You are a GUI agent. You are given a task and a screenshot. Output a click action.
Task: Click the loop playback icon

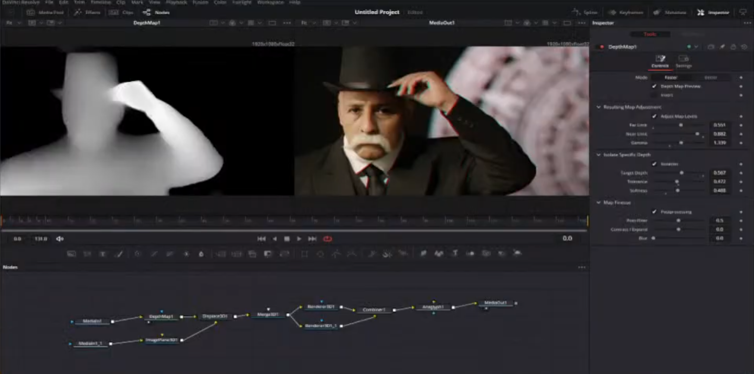[x=328, y=239]
